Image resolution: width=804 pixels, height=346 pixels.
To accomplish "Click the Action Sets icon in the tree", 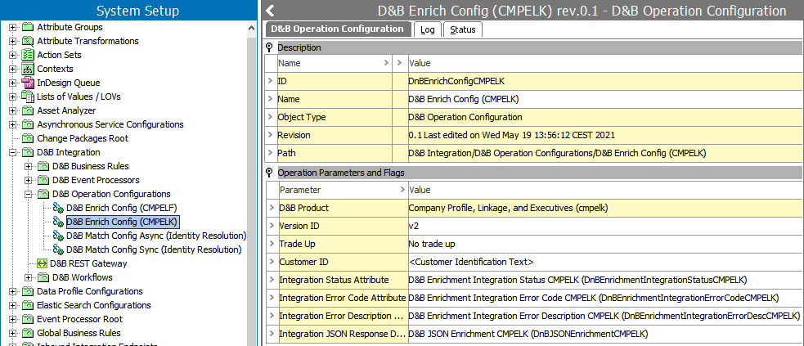I will (28, 55).
